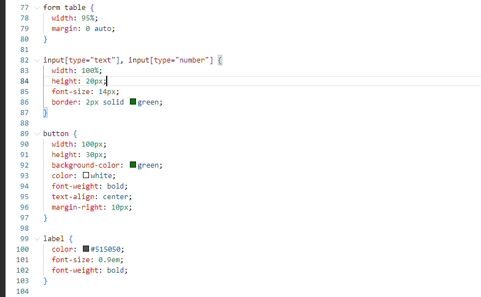The width and height of the screenshot is (481, 297).
Task: Click 'solid' keyword on line 86
Action: tap(113, 102)
